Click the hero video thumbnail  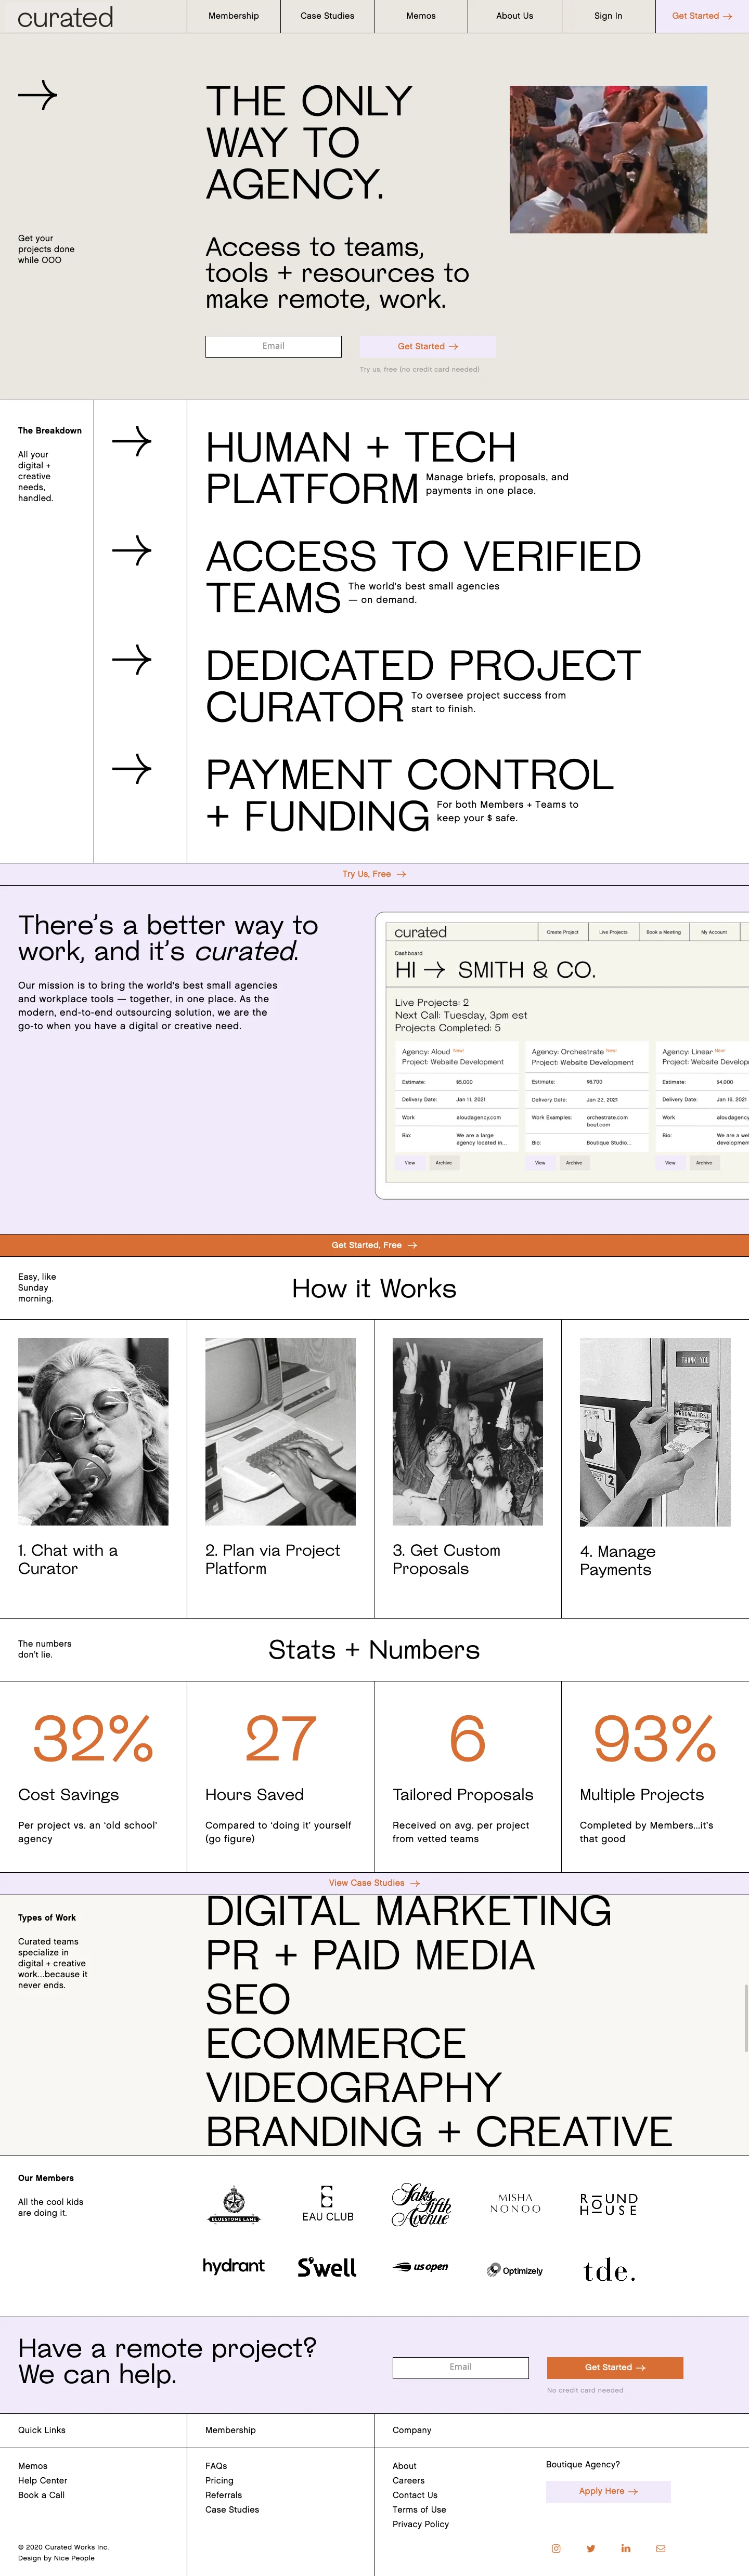pos(608,159)
